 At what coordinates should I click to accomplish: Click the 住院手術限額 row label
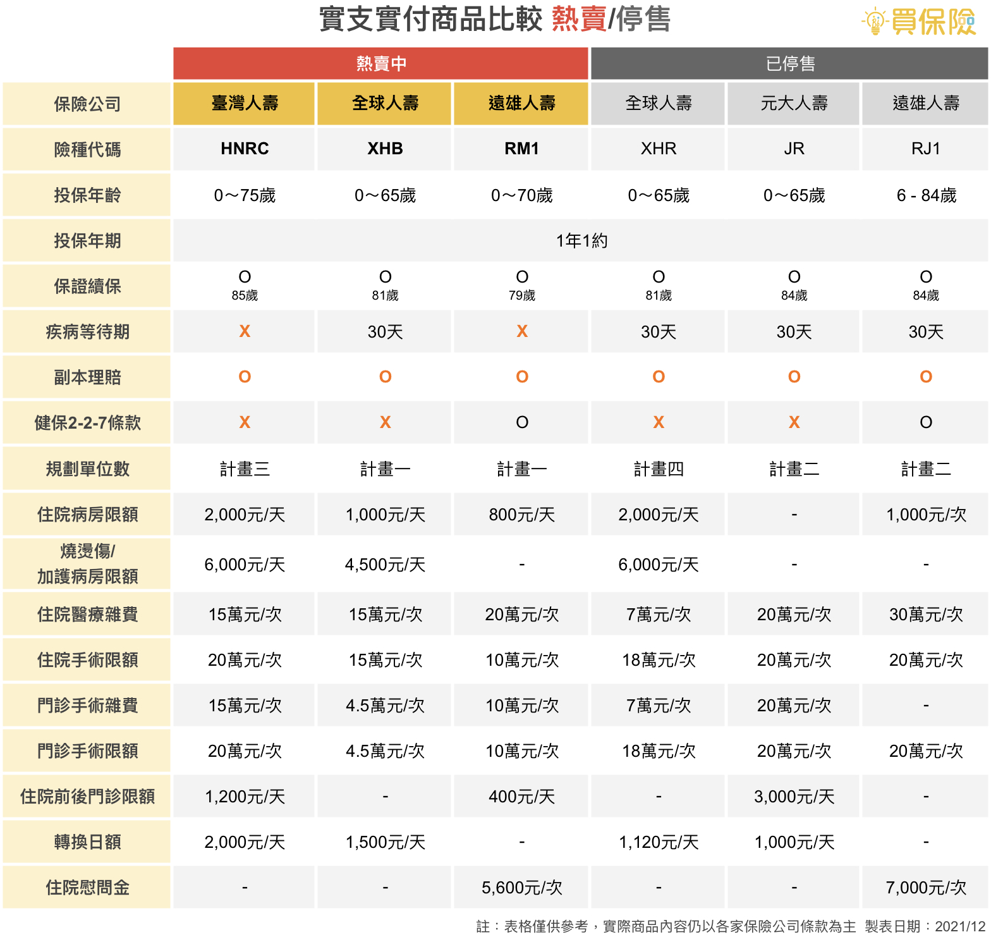point(87,659)
